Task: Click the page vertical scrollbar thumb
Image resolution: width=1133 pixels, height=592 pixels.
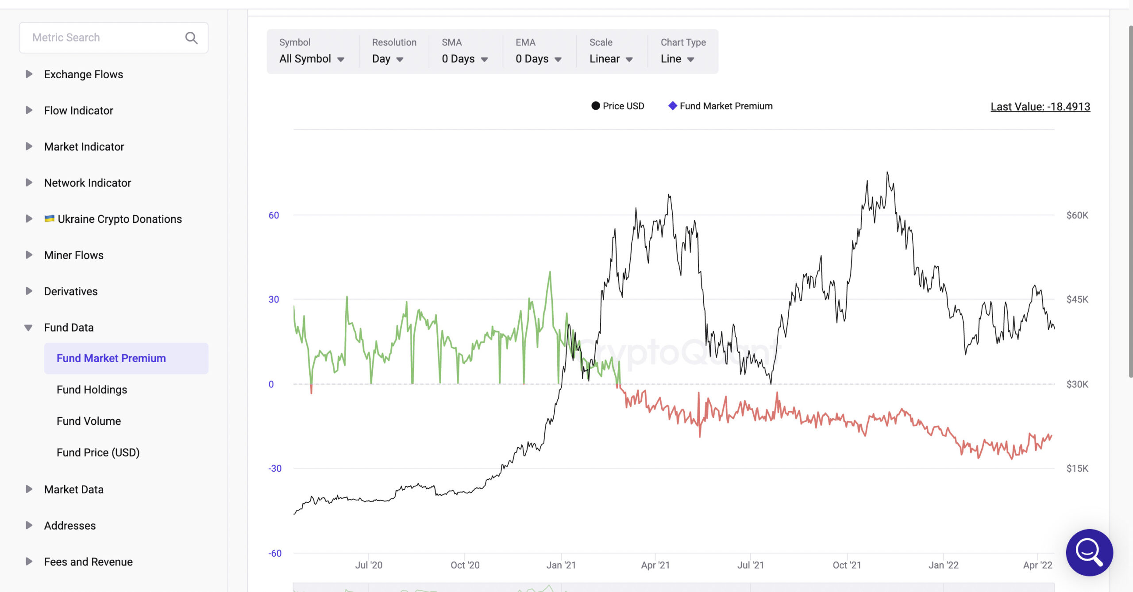Action: [1130, 201]
